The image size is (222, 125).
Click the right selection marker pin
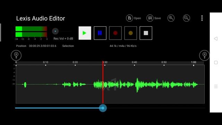coord(204,55)
